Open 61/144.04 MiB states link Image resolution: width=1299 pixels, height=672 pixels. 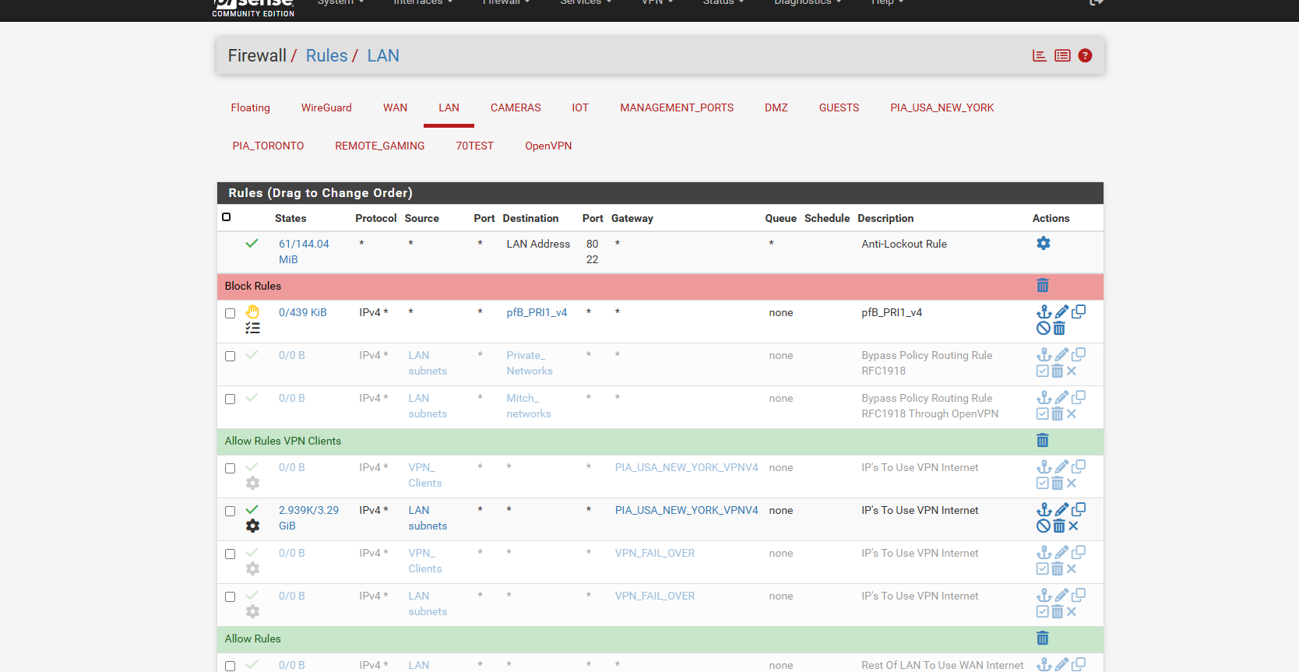[x=304, y=252]
